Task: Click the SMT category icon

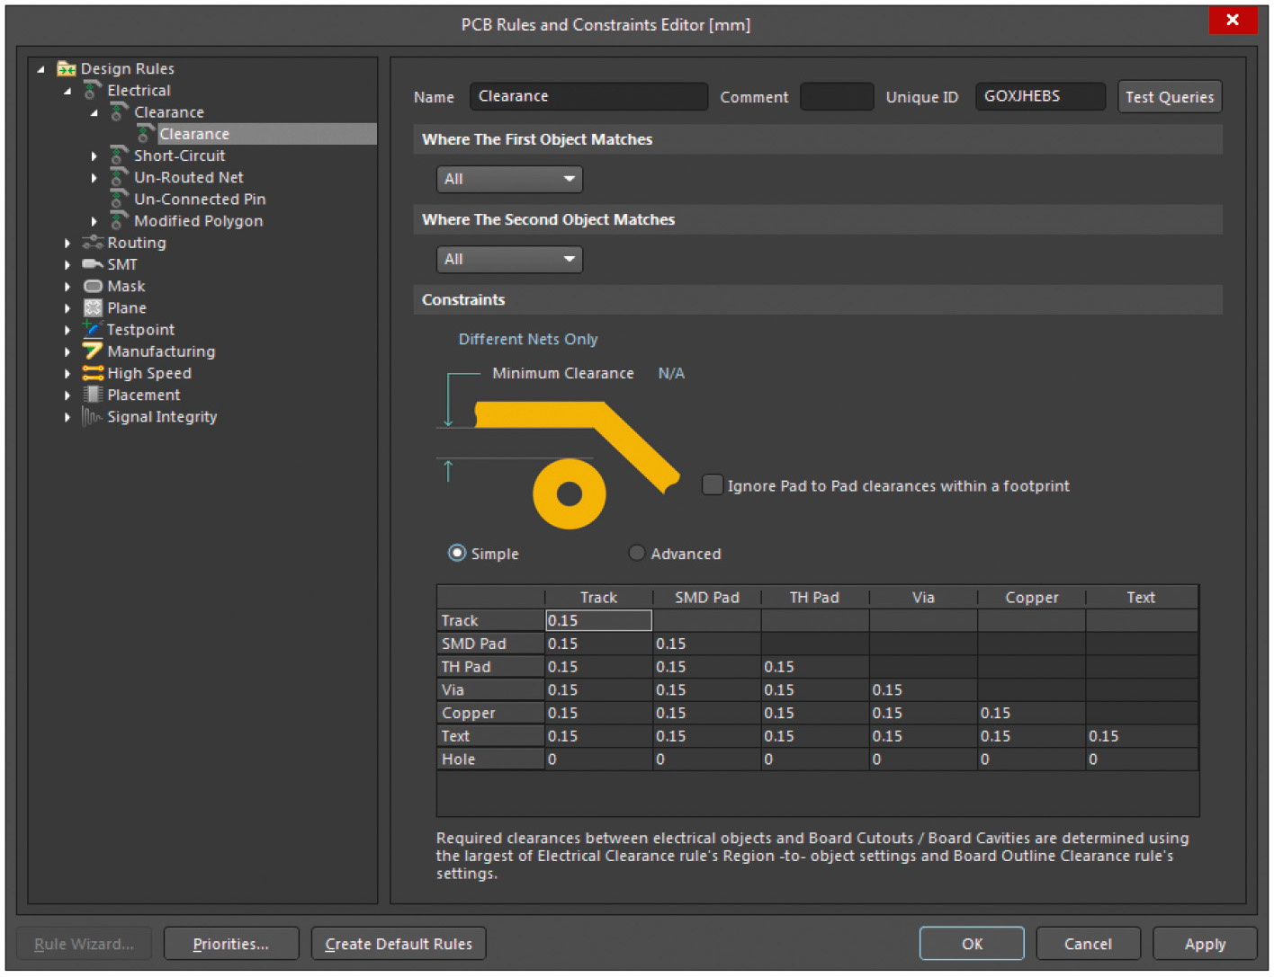Action: [93, 264]
